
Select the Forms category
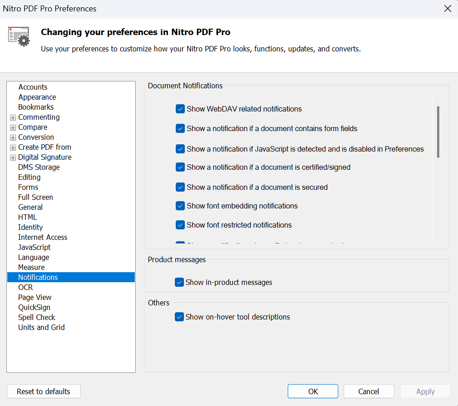tap(28, 187)
